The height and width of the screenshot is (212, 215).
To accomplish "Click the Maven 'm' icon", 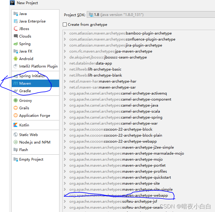I will (16, 83).
